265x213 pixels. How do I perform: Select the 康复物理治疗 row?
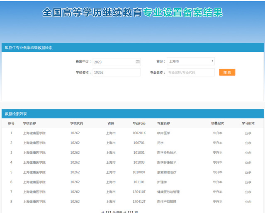[167, 172]
